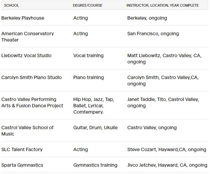
Task: Click the Gymnastics training course cell
Action: coord(95,165)
